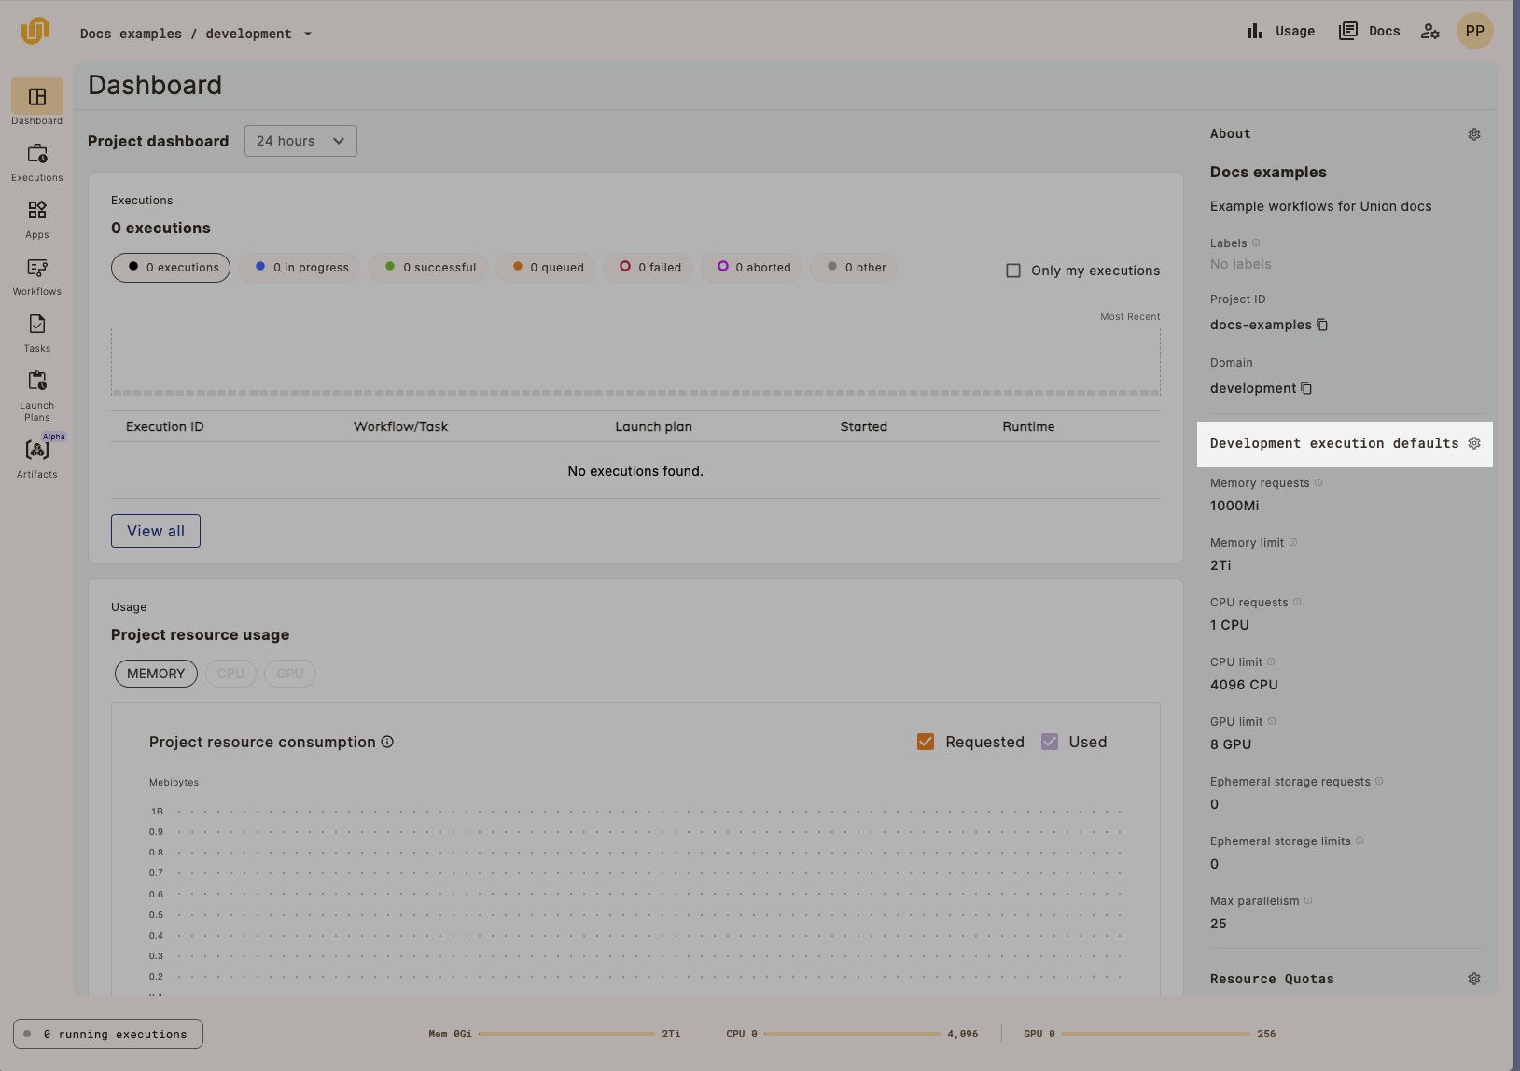Screen dimensions: 1520x1071
Task: Open Launch Plans in the sidebar
Action: (x=37, y=394)
